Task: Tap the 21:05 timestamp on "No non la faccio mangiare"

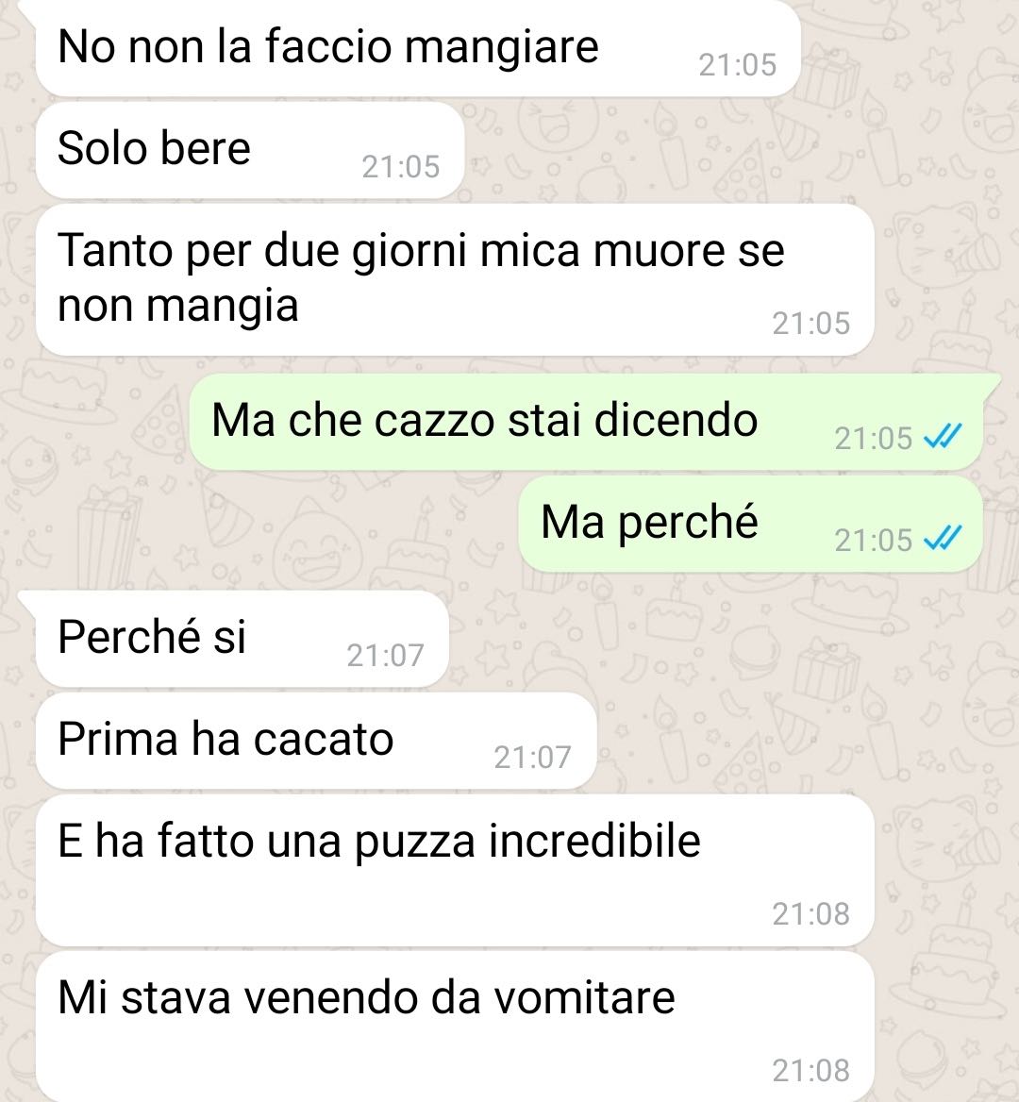Action: 737,65
